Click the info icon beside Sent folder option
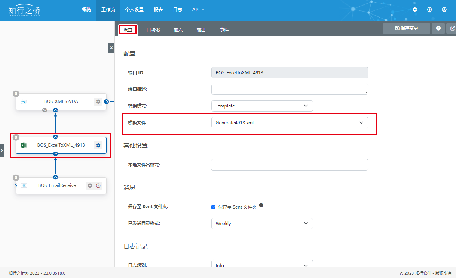 point(261,205)
